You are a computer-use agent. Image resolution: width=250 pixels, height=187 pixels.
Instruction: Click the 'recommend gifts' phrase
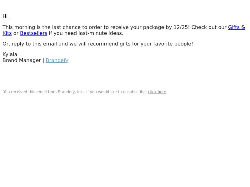(x=109, y=44)
